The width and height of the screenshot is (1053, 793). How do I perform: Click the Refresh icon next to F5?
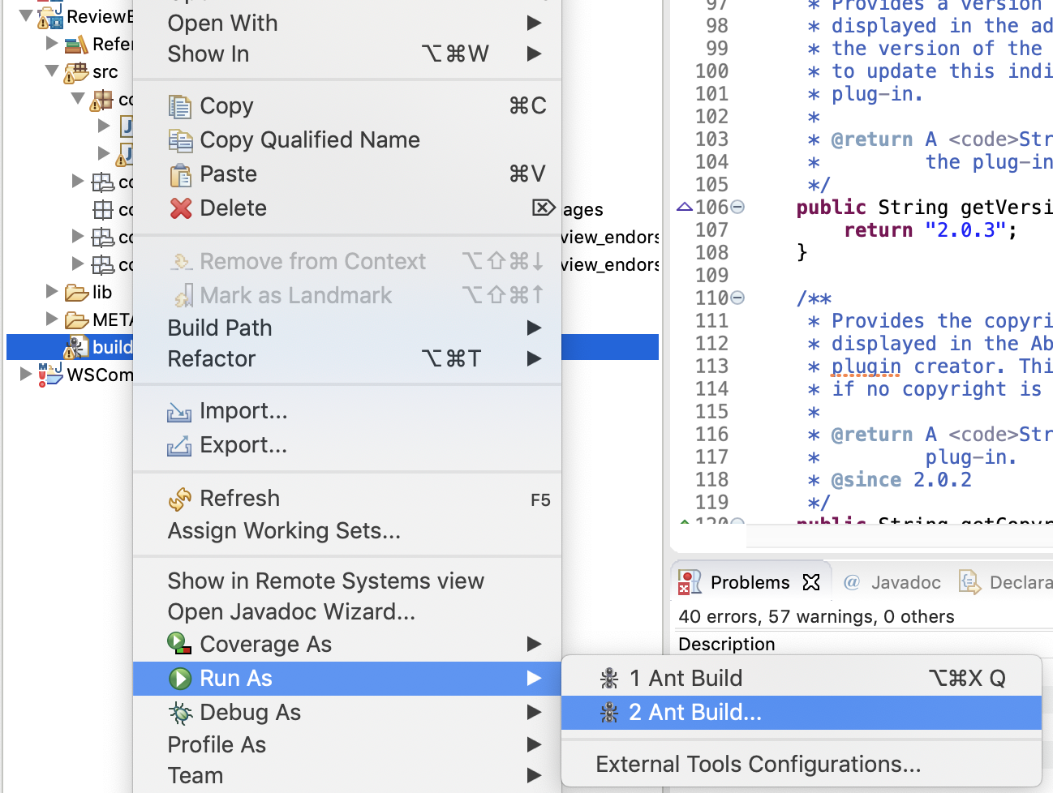[x=181, y=497]
